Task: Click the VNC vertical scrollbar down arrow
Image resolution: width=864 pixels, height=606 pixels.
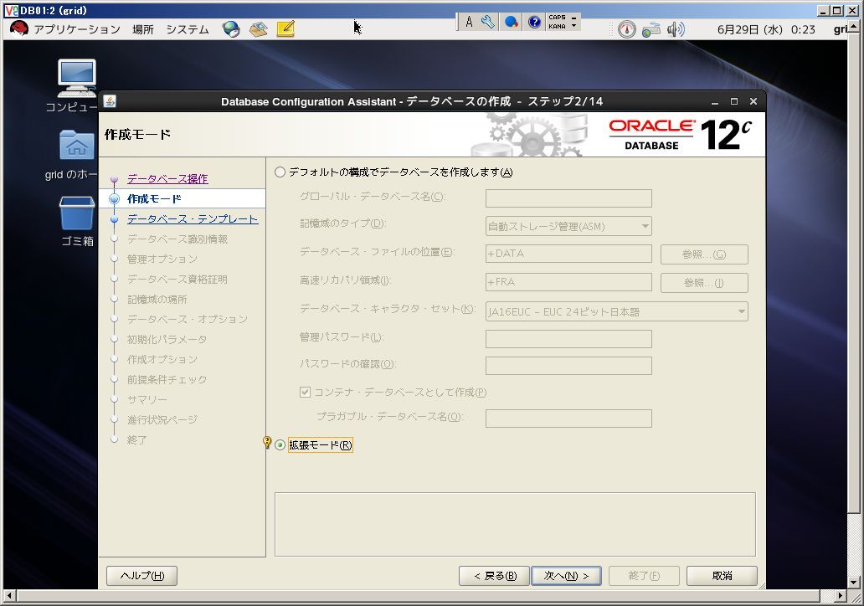Action: 853,583
